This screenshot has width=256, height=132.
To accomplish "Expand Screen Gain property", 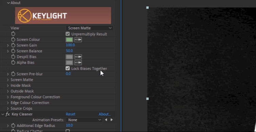I will tap(8, 45).
